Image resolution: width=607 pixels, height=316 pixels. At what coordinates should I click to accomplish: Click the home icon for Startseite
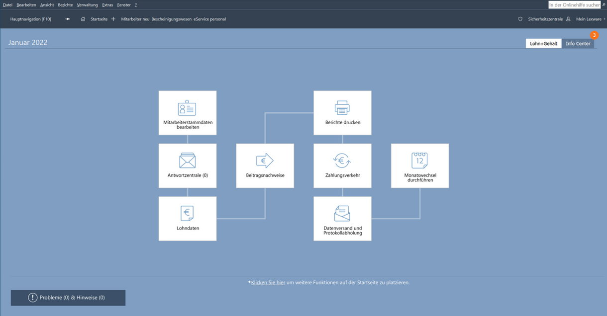(83, 19)
